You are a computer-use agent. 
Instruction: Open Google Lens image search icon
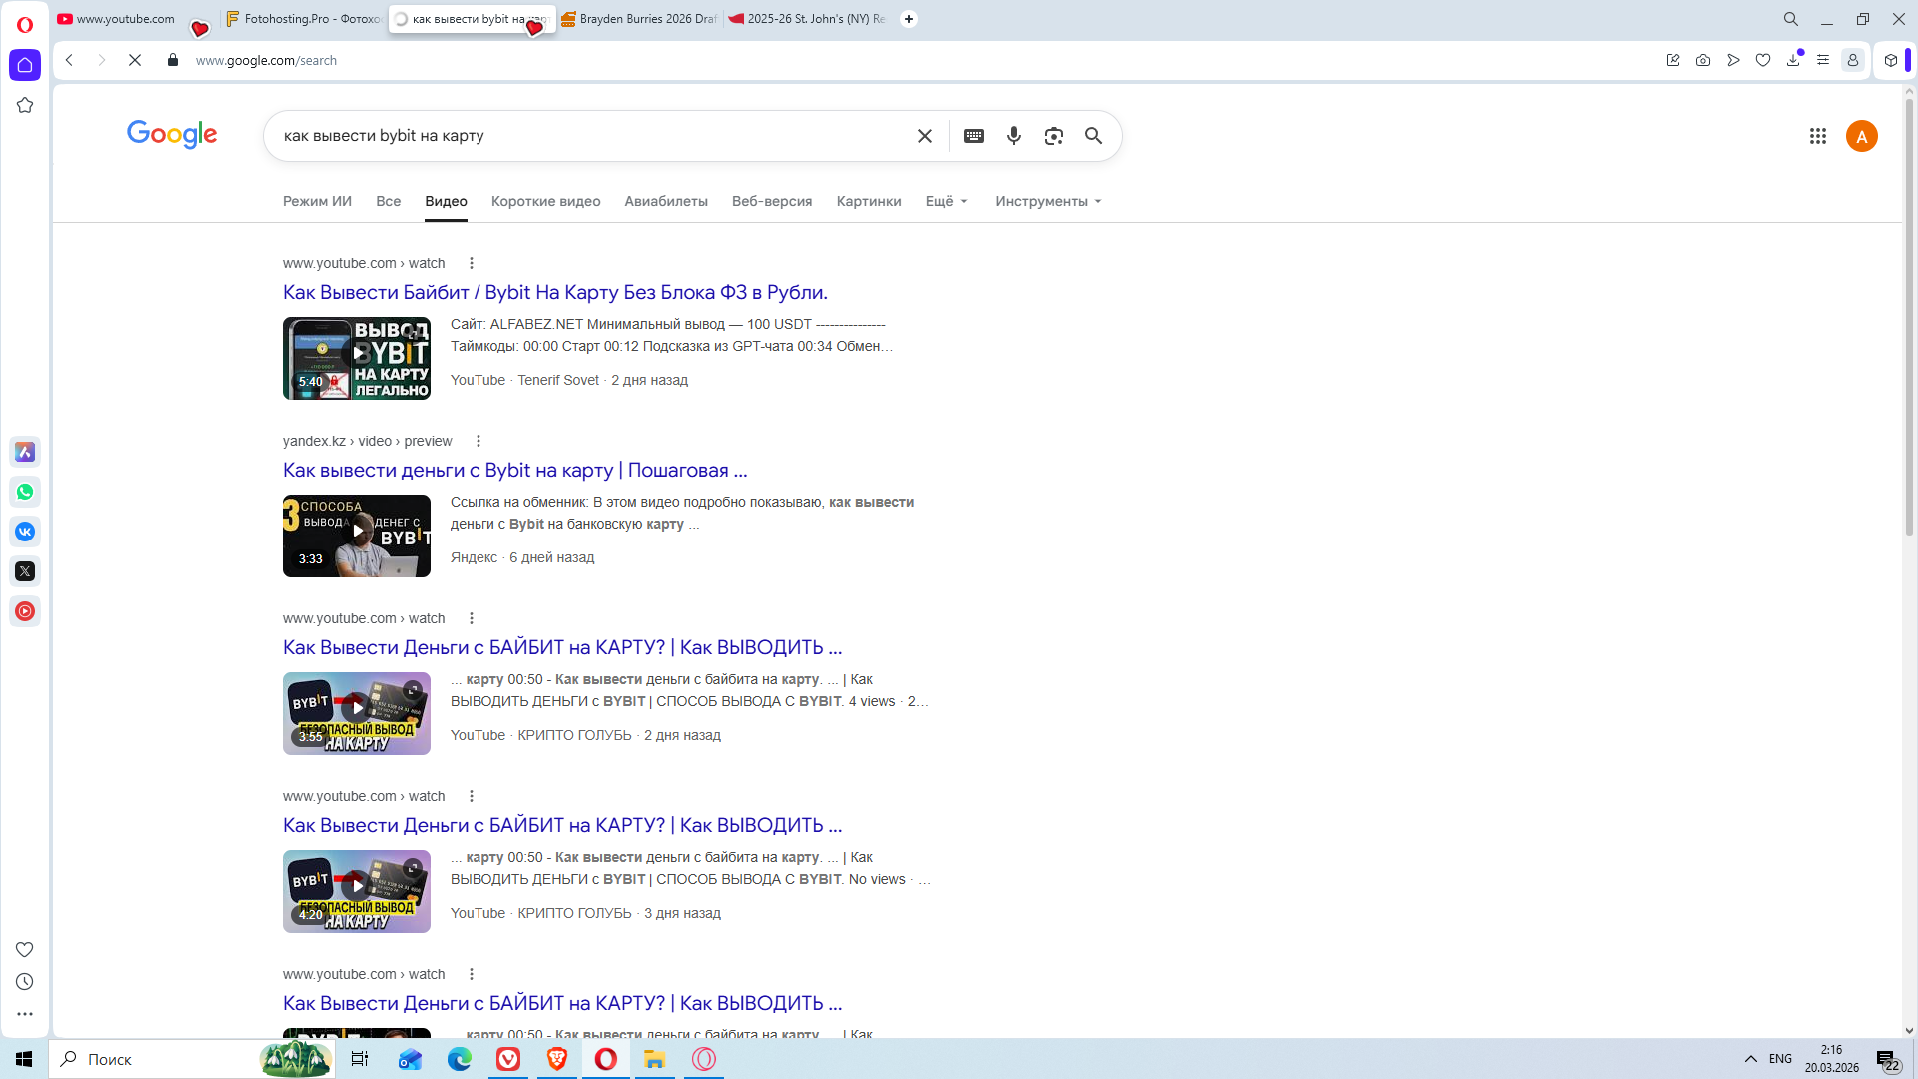coord(1053,136)
